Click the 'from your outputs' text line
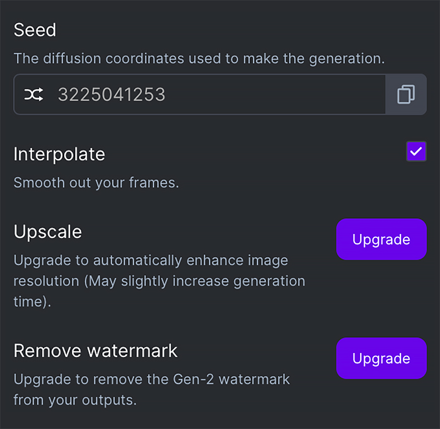The image size is (440, 429). pyautogui.click(x=75, y=400)
